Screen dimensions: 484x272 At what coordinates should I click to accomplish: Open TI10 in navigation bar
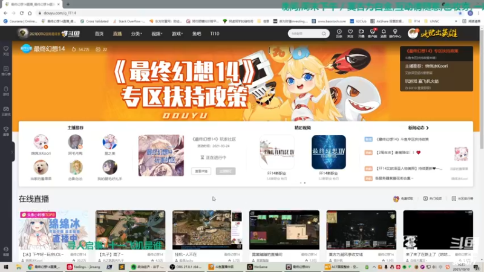pos(215,34)
